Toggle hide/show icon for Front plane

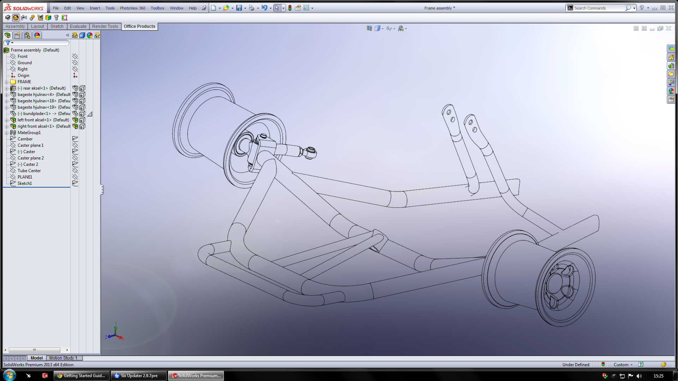[x=75, y=56]
